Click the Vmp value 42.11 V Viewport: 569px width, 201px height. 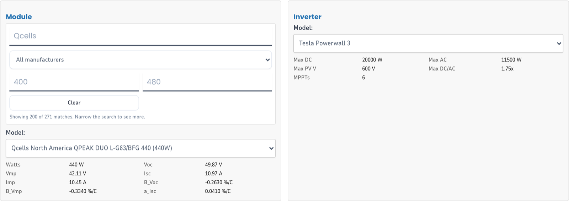(78, 174)
